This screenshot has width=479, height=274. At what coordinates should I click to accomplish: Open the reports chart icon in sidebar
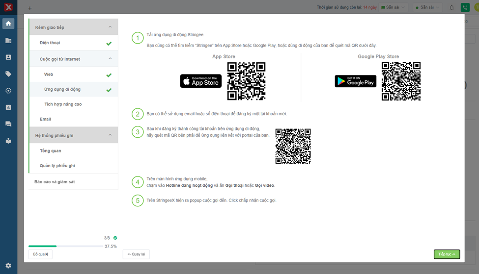pyautogui.click(x=8, y=107)
